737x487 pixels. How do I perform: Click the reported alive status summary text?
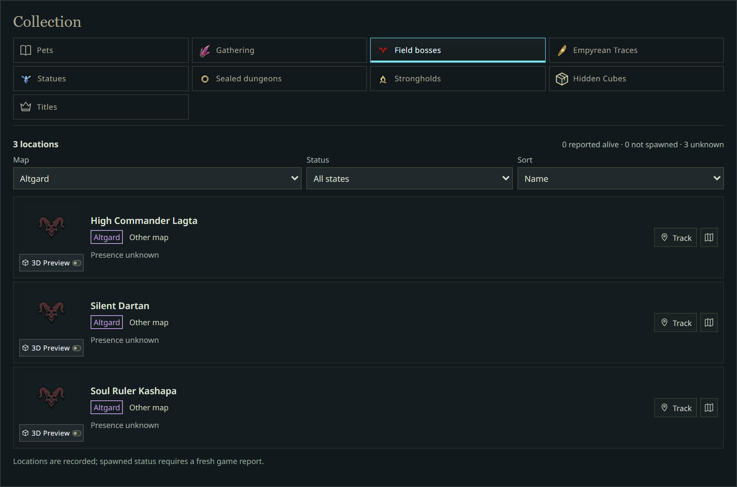tap(643, 145)
